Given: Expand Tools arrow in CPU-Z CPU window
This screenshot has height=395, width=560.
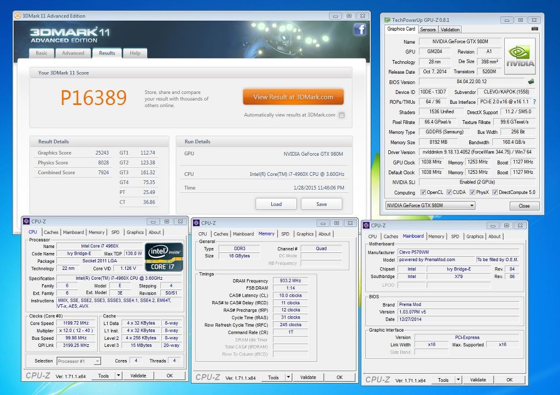Looking at the screenshot, I should 119,375.
